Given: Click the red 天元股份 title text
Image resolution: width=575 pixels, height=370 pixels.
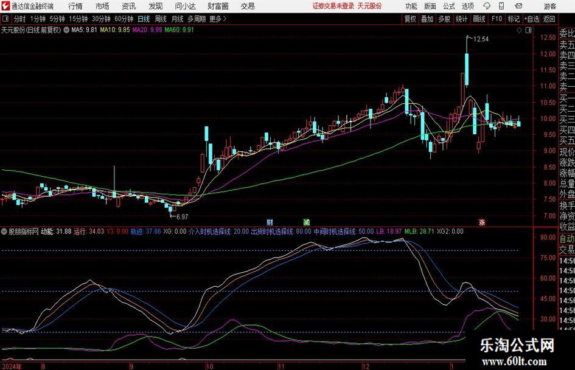Looking at the screenshot, I should click(369, 6).
